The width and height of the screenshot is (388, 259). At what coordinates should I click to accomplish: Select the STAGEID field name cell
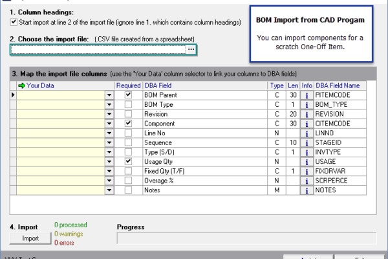pos(340,142)
